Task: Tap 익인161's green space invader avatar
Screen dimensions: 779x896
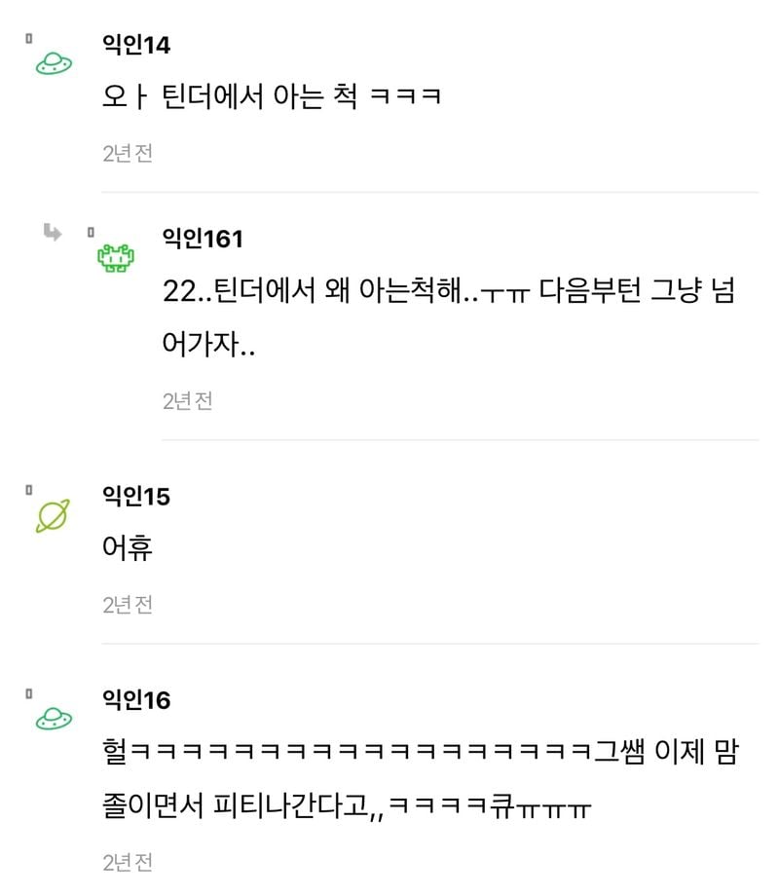Action: click(x=116, y=258)
